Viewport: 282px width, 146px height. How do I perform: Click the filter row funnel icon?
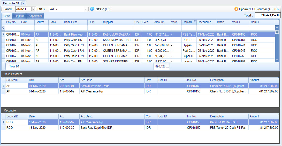[x=3, y=28]
